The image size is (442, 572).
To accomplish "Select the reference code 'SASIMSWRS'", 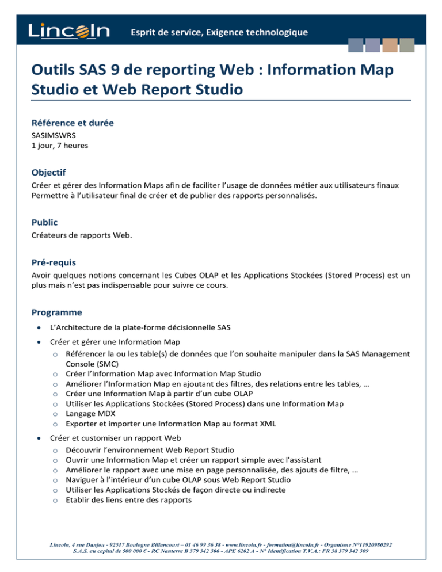I will click(54, 135).
